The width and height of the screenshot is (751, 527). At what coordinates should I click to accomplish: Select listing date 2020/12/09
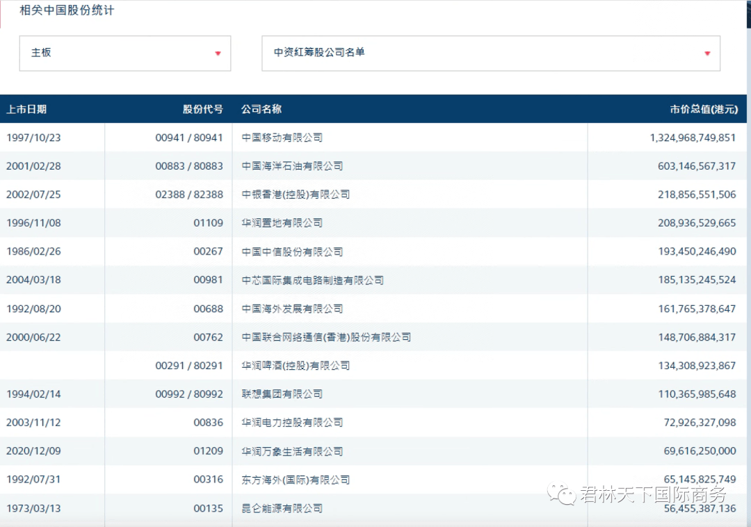33,451
